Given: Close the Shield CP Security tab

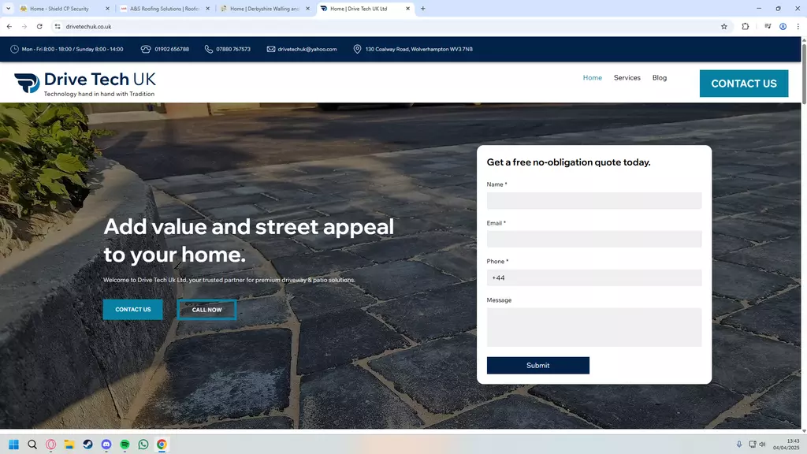Looking at the screenshot, I should point(107,9).
